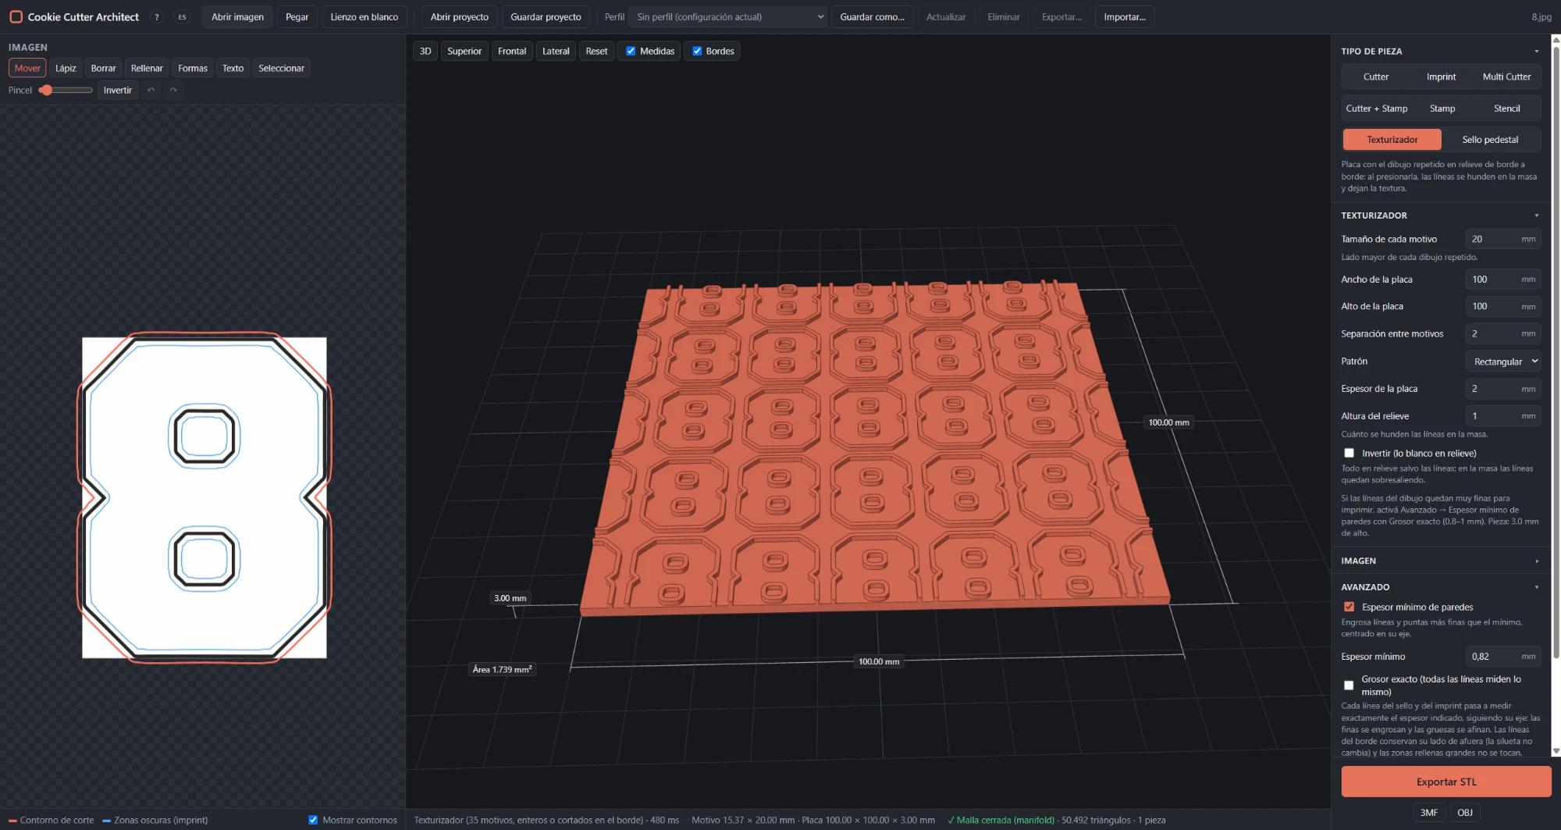Click the Pegar button
The width and height of the screenshot is (1561, 830).
pos(297,17)
